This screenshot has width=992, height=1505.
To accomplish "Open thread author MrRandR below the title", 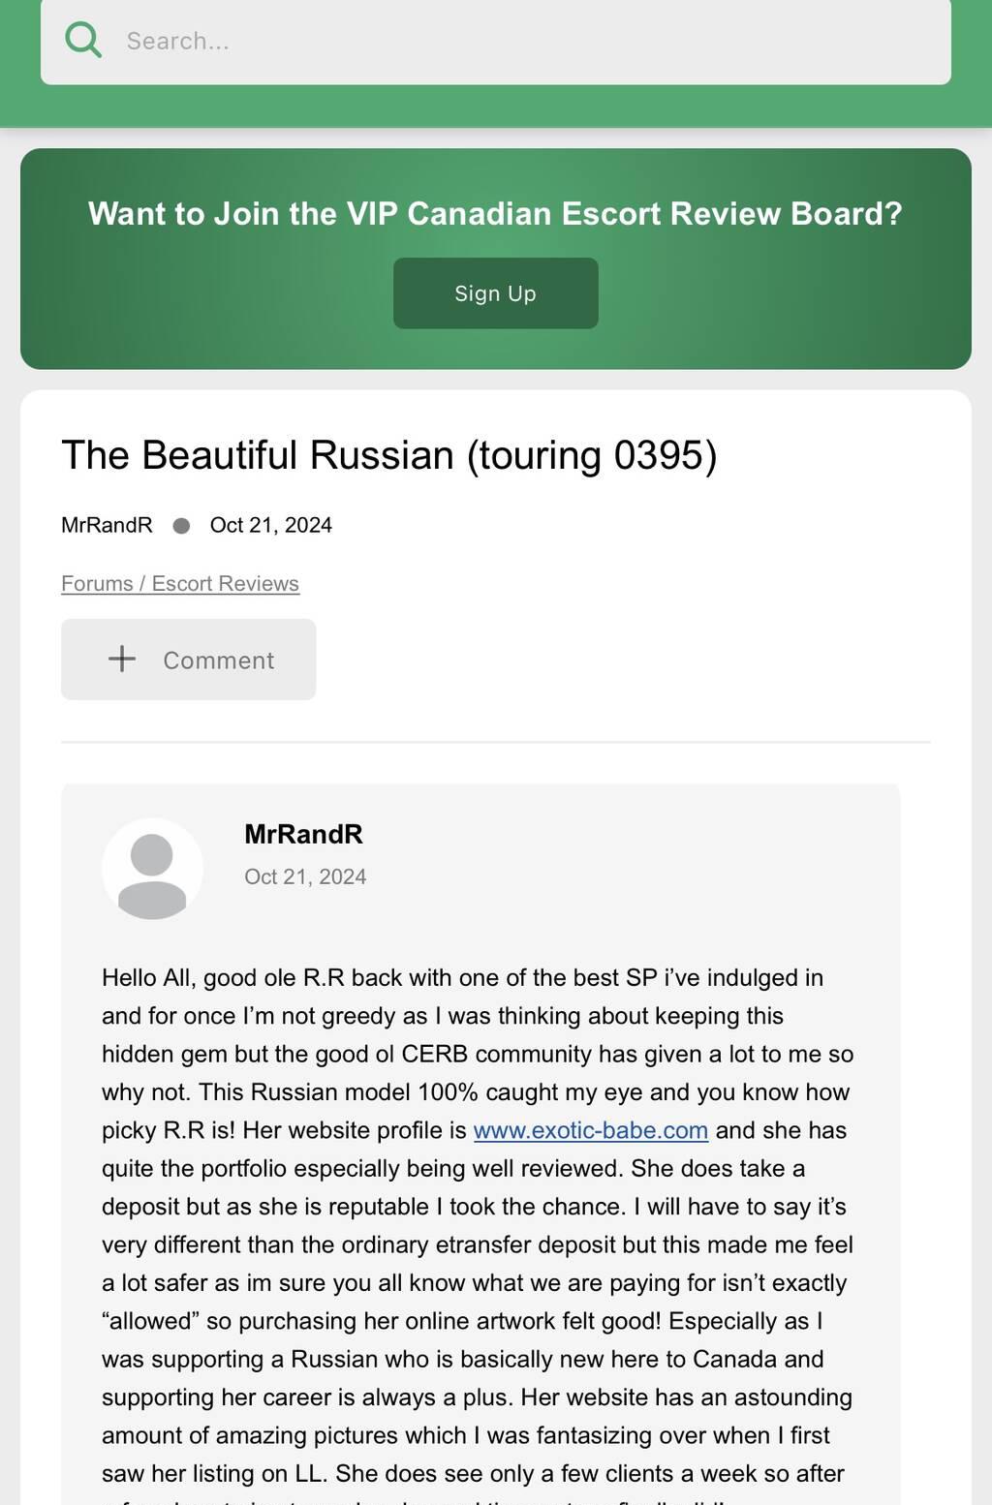I will pyautogui.click(x=107, y=525).
